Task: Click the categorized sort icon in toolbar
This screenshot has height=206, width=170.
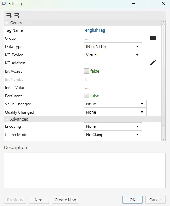Action: [9, 15]
